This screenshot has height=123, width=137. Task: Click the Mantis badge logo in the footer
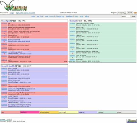132,121
